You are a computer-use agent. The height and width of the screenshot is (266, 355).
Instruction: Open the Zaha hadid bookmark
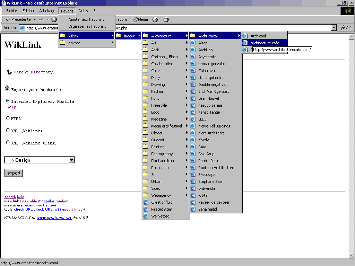(x=215, y=209)
